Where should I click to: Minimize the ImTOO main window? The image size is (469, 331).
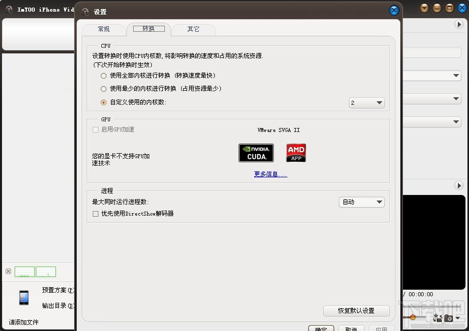(x=437, y=8)
